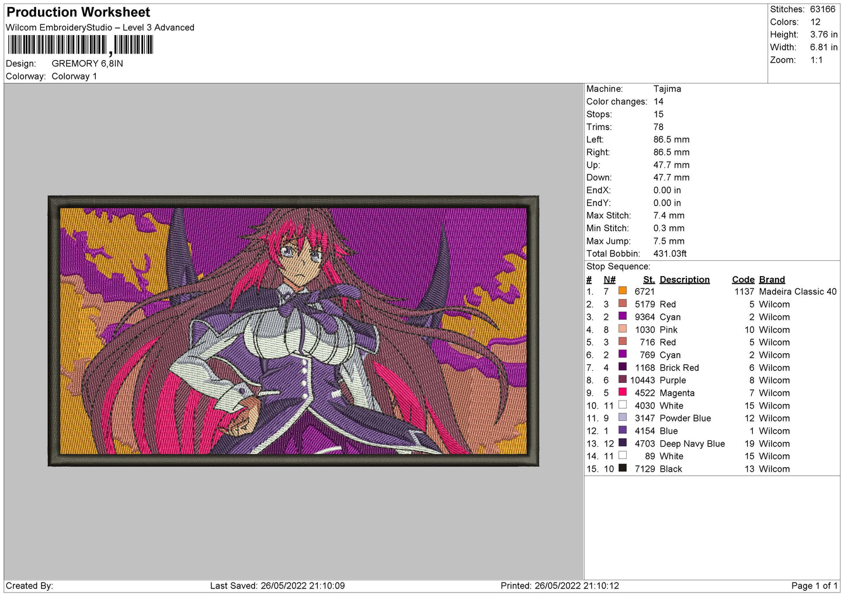Click the 'Created By:' footer label
Image resolution: width=844 pixels, height=596 pixels.
29,586
